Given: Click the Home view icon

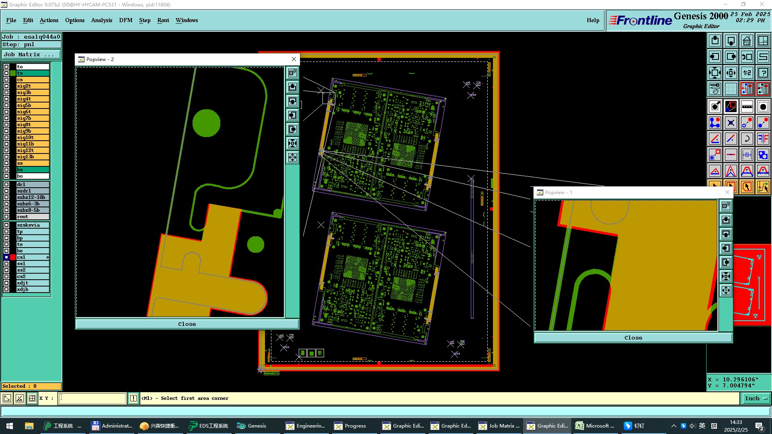Looking at the screenshot, I should point(747,41).
